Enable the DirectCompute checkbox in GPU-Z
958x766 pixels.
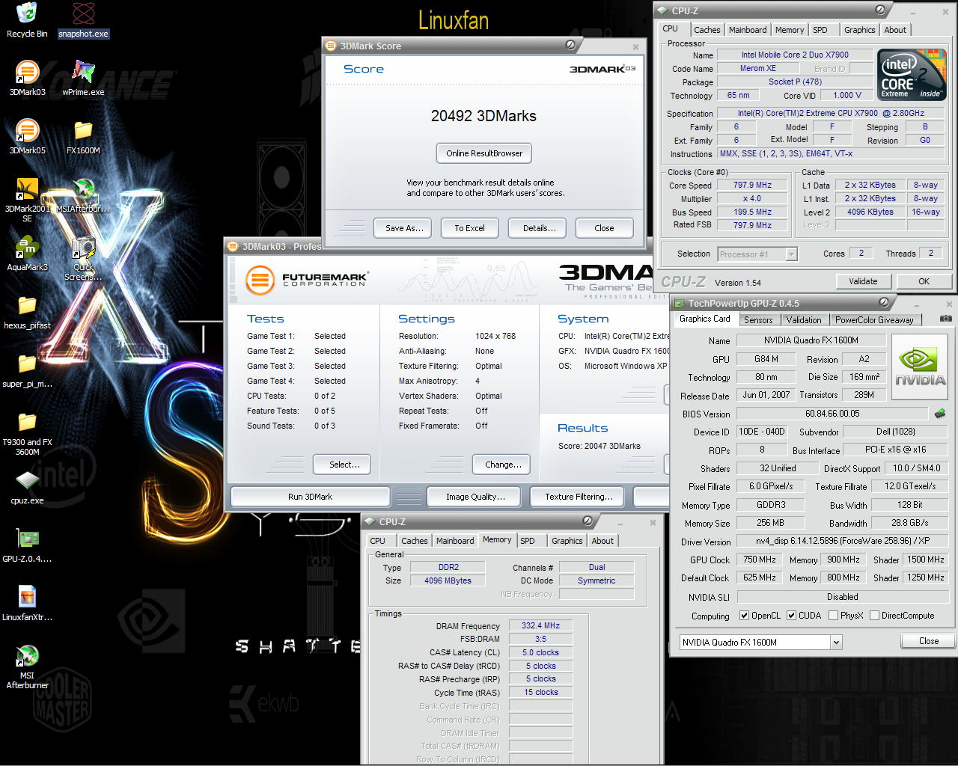873,616
